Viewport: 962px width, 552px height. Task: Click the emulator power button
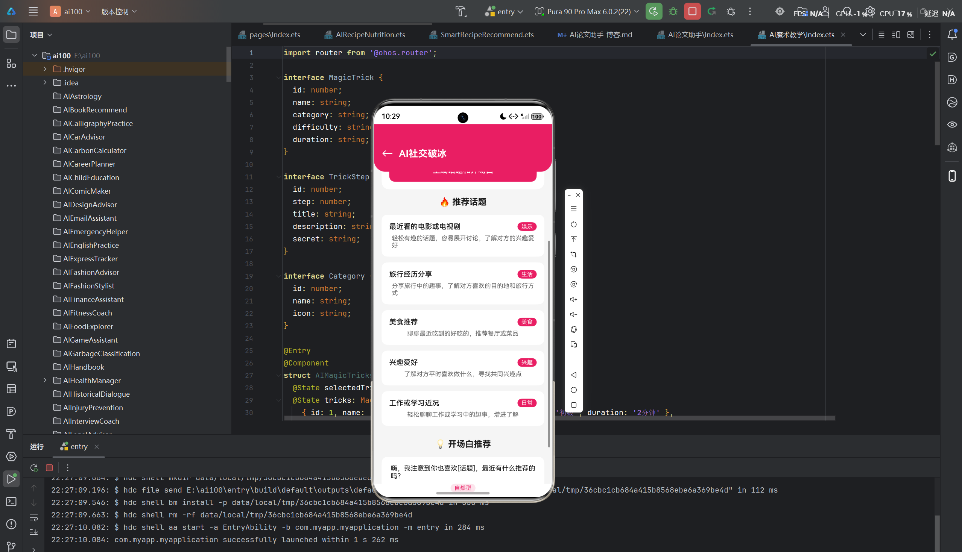point(574,224)
